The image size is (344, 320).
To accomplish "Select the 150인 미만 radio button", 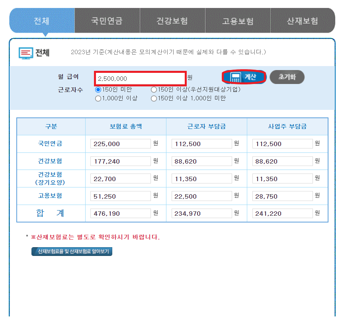I will (x=98, y=90).
